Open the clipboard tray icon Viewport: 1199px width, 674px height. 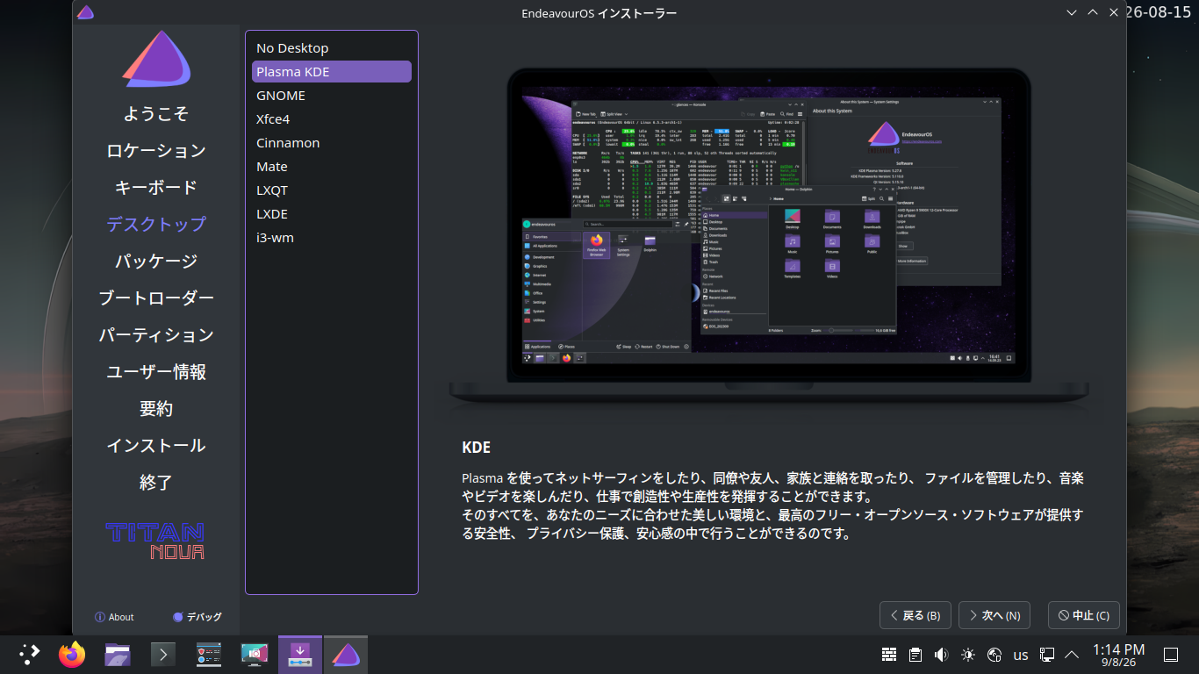(915, 655)
